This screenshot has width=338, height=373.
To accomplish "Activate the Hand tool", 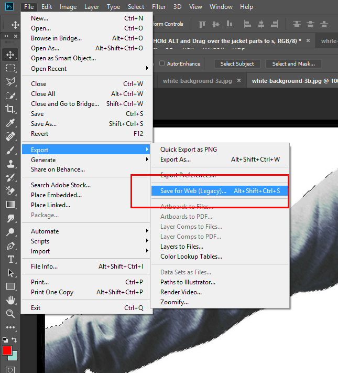I will coord(10,300).
